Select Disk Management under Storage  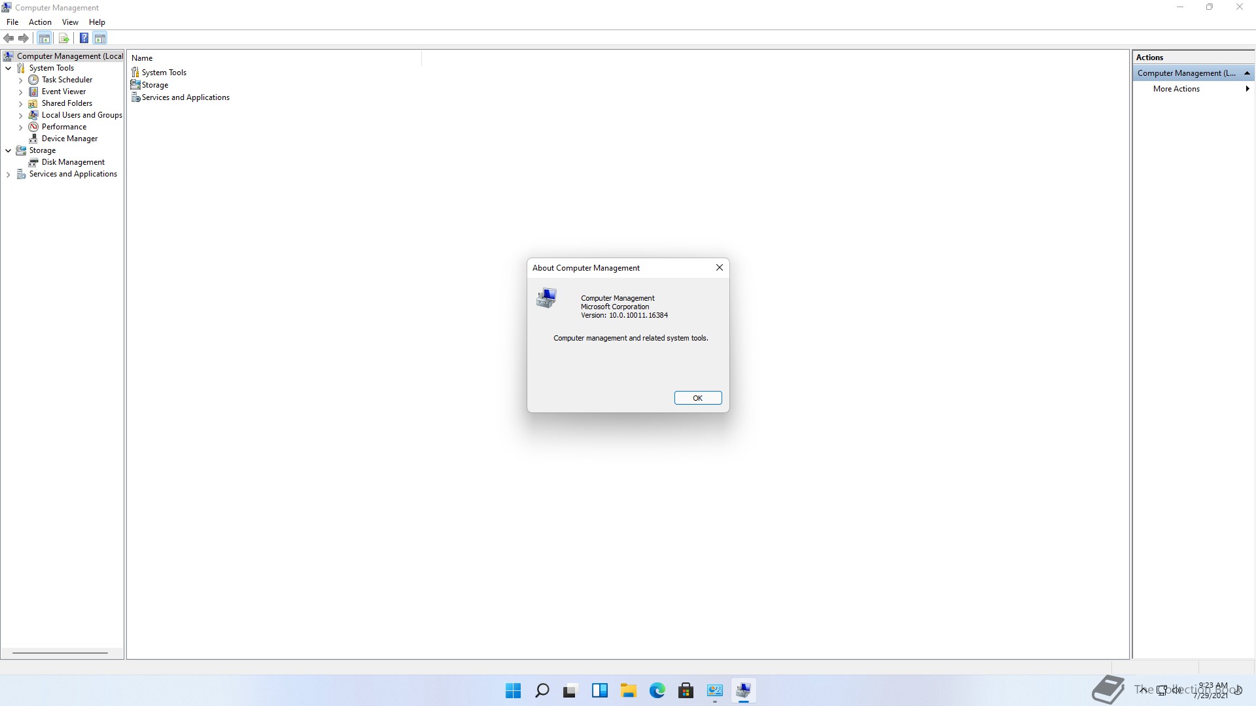point(73,162)
